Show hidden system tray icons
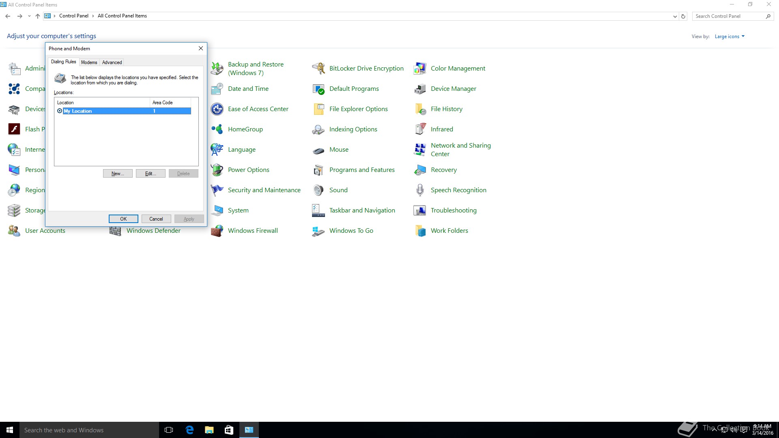This screenshot has width=779, height=438. [714, 430]
